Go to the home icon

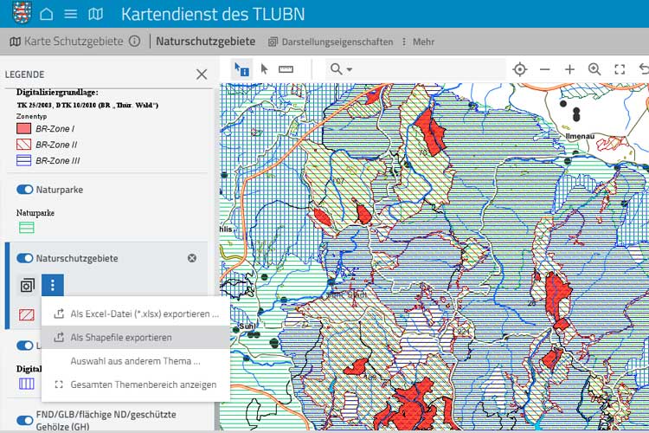[x=47, y=14]
